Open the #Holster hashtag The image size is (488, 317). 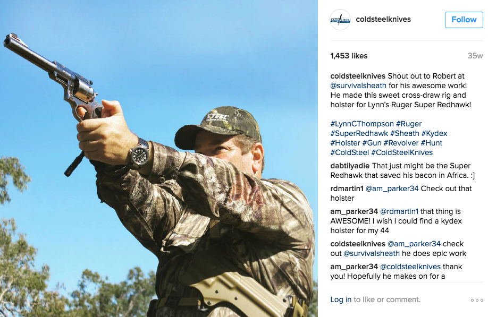pos(346,143)
